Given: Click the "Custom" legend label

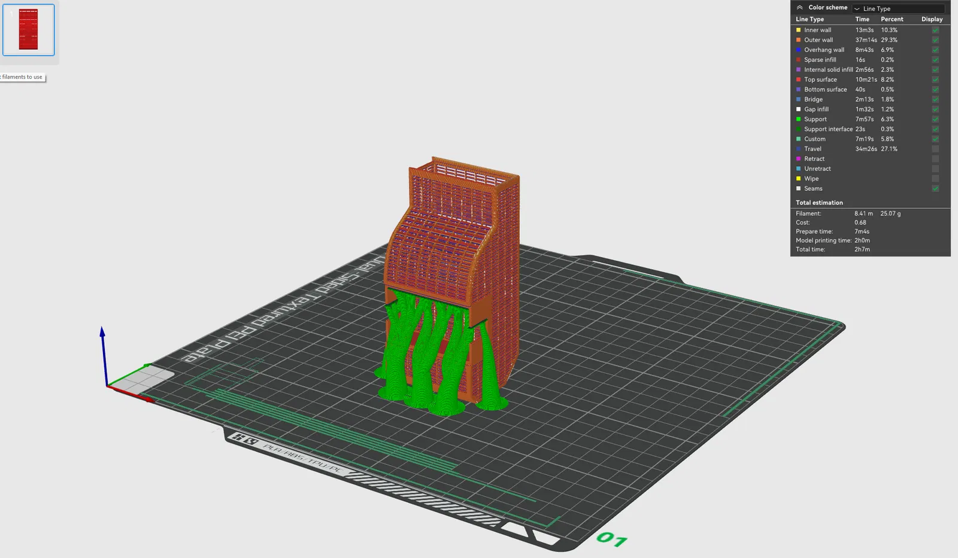Looking at the screenshot, I should pyautogui.click(x=814, y=139).
